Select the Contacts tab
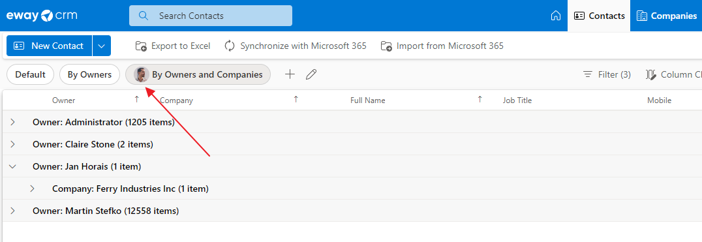This screenshot has height=242, width=702. (x=599, y=16)
